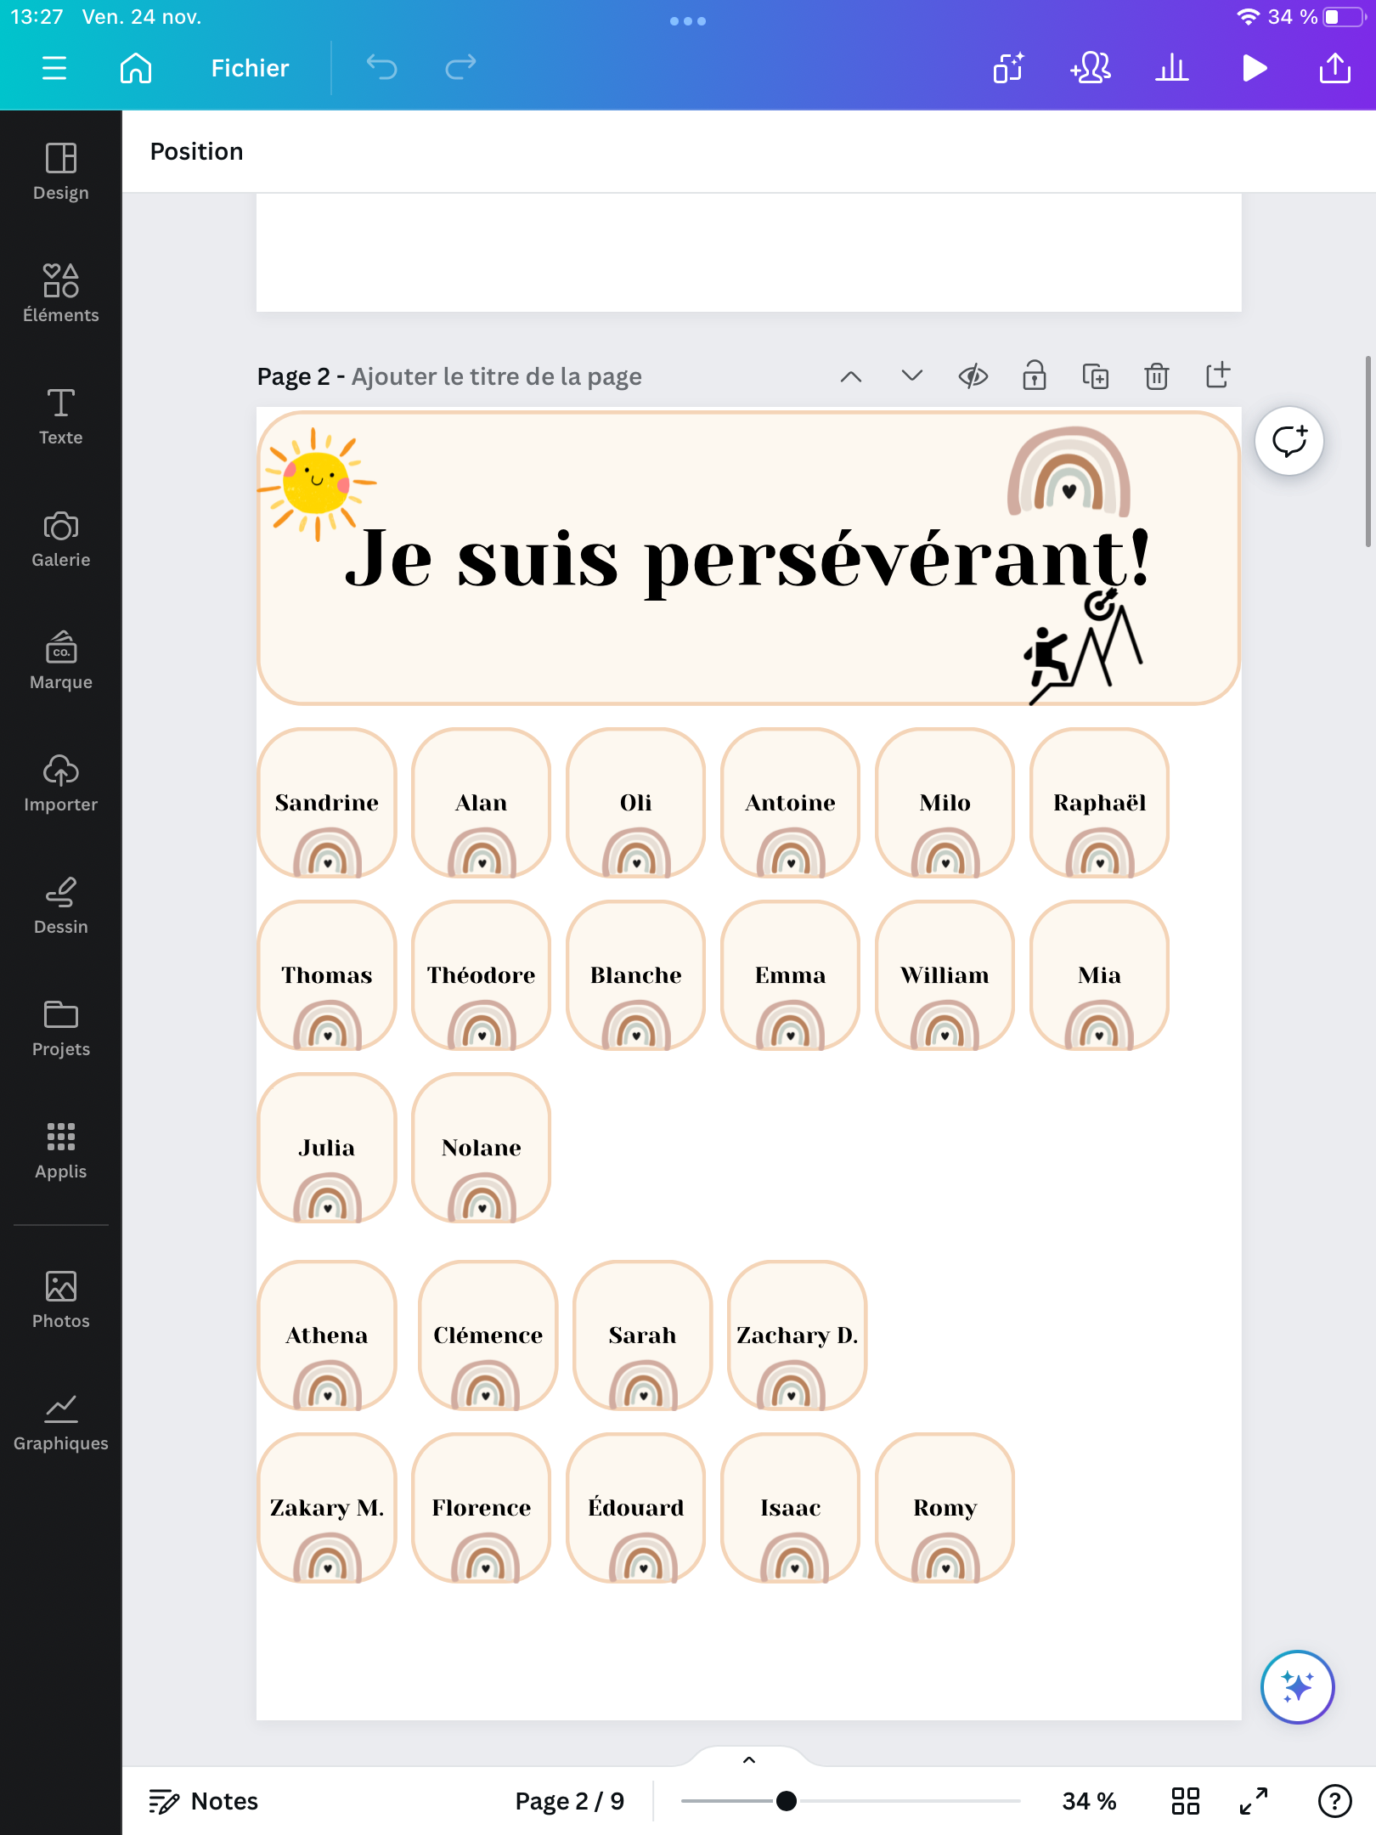Select the 'Théodore' name tag
Viewport: 1376px width, 1835px height.
coord(482,975)
